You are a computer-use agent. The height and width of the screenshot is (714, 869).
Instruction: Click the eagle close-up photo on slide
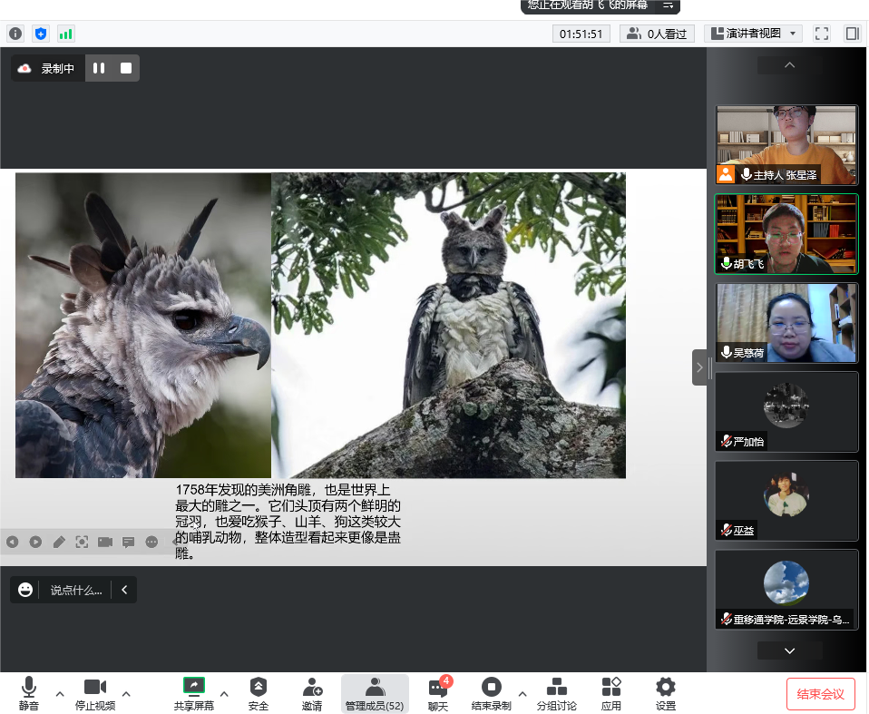(143, 326)
